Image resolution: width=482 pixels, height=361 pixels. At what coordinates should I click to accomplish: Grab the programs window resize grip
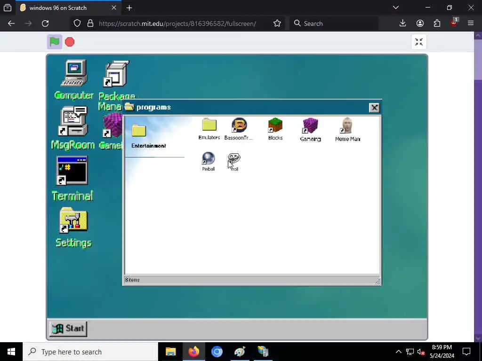pos(378,281)
